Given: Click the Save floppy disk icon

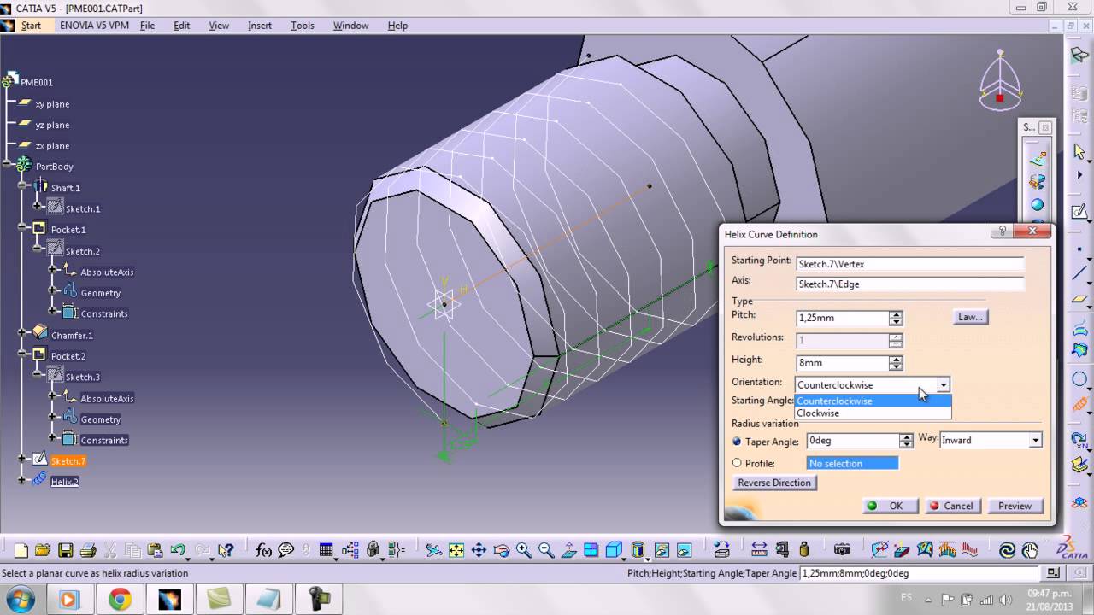Looking at the screenshot, I should coord(65,550).
